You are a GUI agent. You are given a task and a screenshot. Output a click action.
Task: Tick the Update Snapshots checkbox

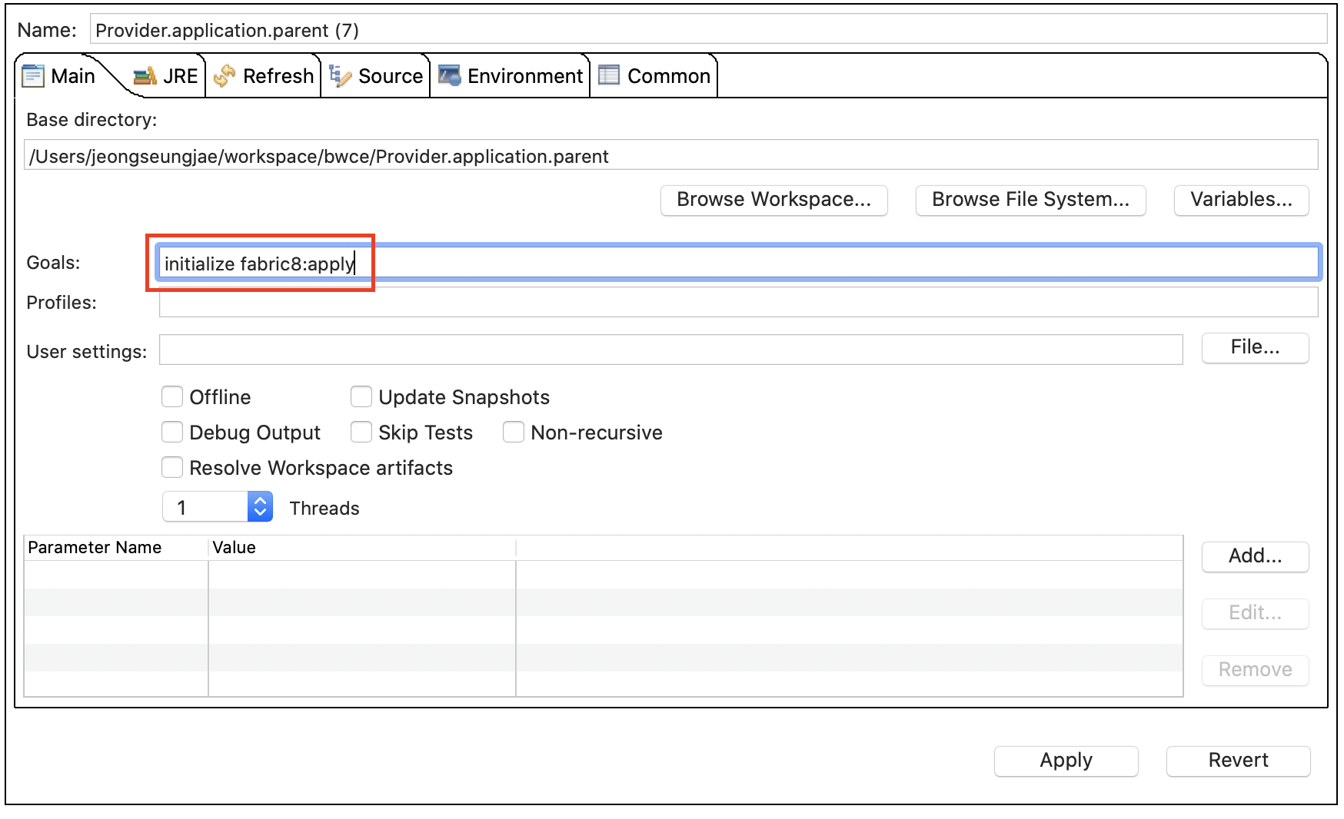click(x=361, y=396)
